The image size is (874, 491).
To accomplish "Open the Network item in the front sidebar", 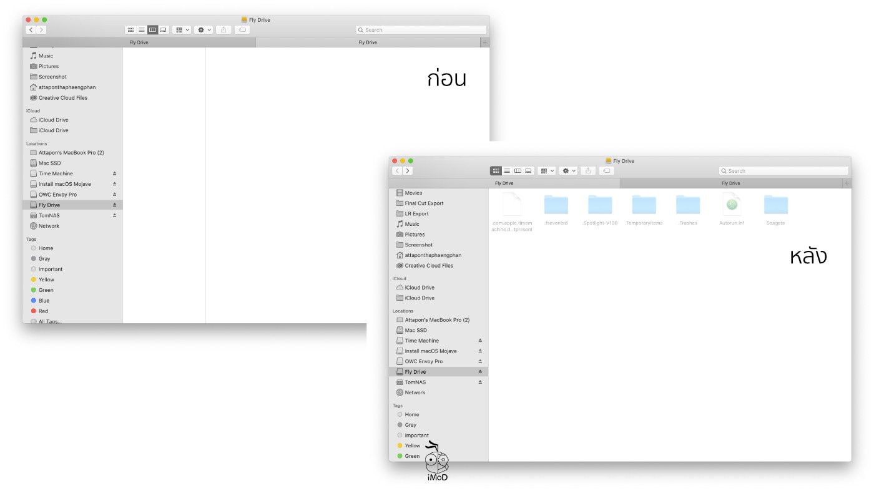I will click(415, 392).
